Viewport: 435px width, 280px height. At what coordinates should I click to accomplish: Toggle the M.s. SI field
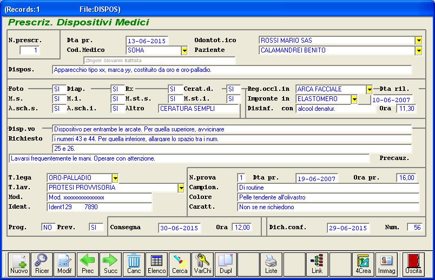(x=59, y=99)
